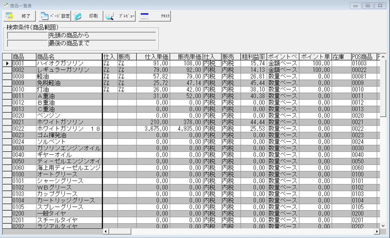Open ページ設定 (Page Setup)
The height and width of the screenshot is (238, 390).
(x=54, y=16)
